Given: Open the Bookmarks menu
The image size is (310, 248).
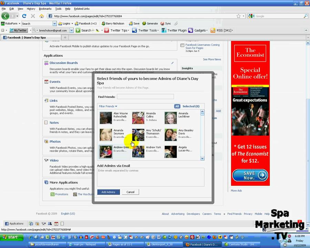Looking at the screenshot, I should click(x=45, y=9).
